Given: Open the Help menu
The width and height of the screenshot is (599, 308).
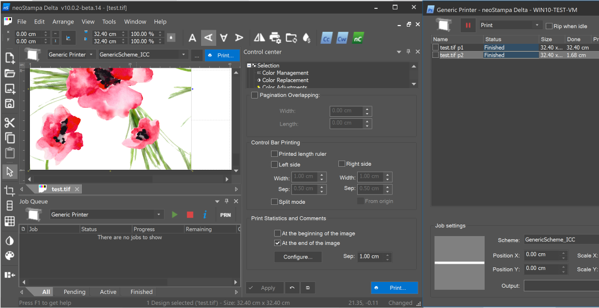Looking at the screenshot, I should tap(160, 22).
